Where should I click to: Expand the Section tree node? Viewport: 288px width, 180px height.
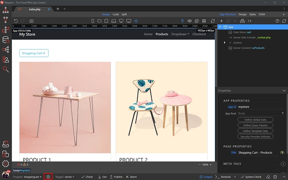[225, 43]
